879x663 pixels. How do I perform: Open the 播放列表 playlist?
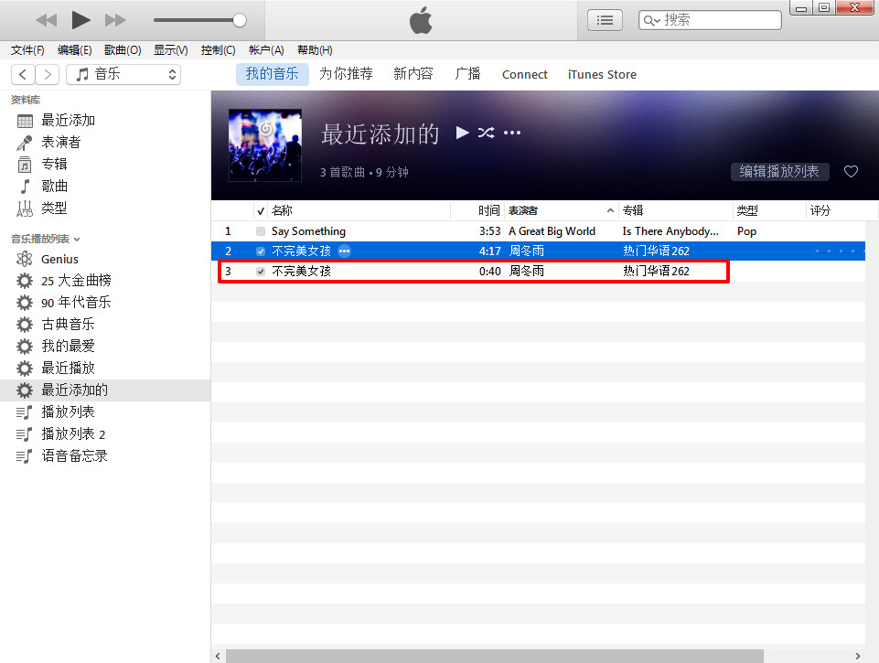coord(68,412)
